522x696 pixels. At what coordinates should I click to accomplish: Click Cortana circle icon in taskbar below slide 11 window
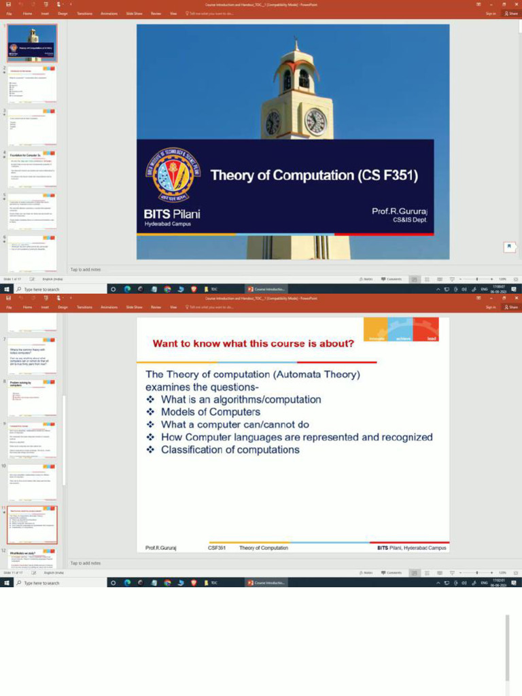tap(114, 582)
